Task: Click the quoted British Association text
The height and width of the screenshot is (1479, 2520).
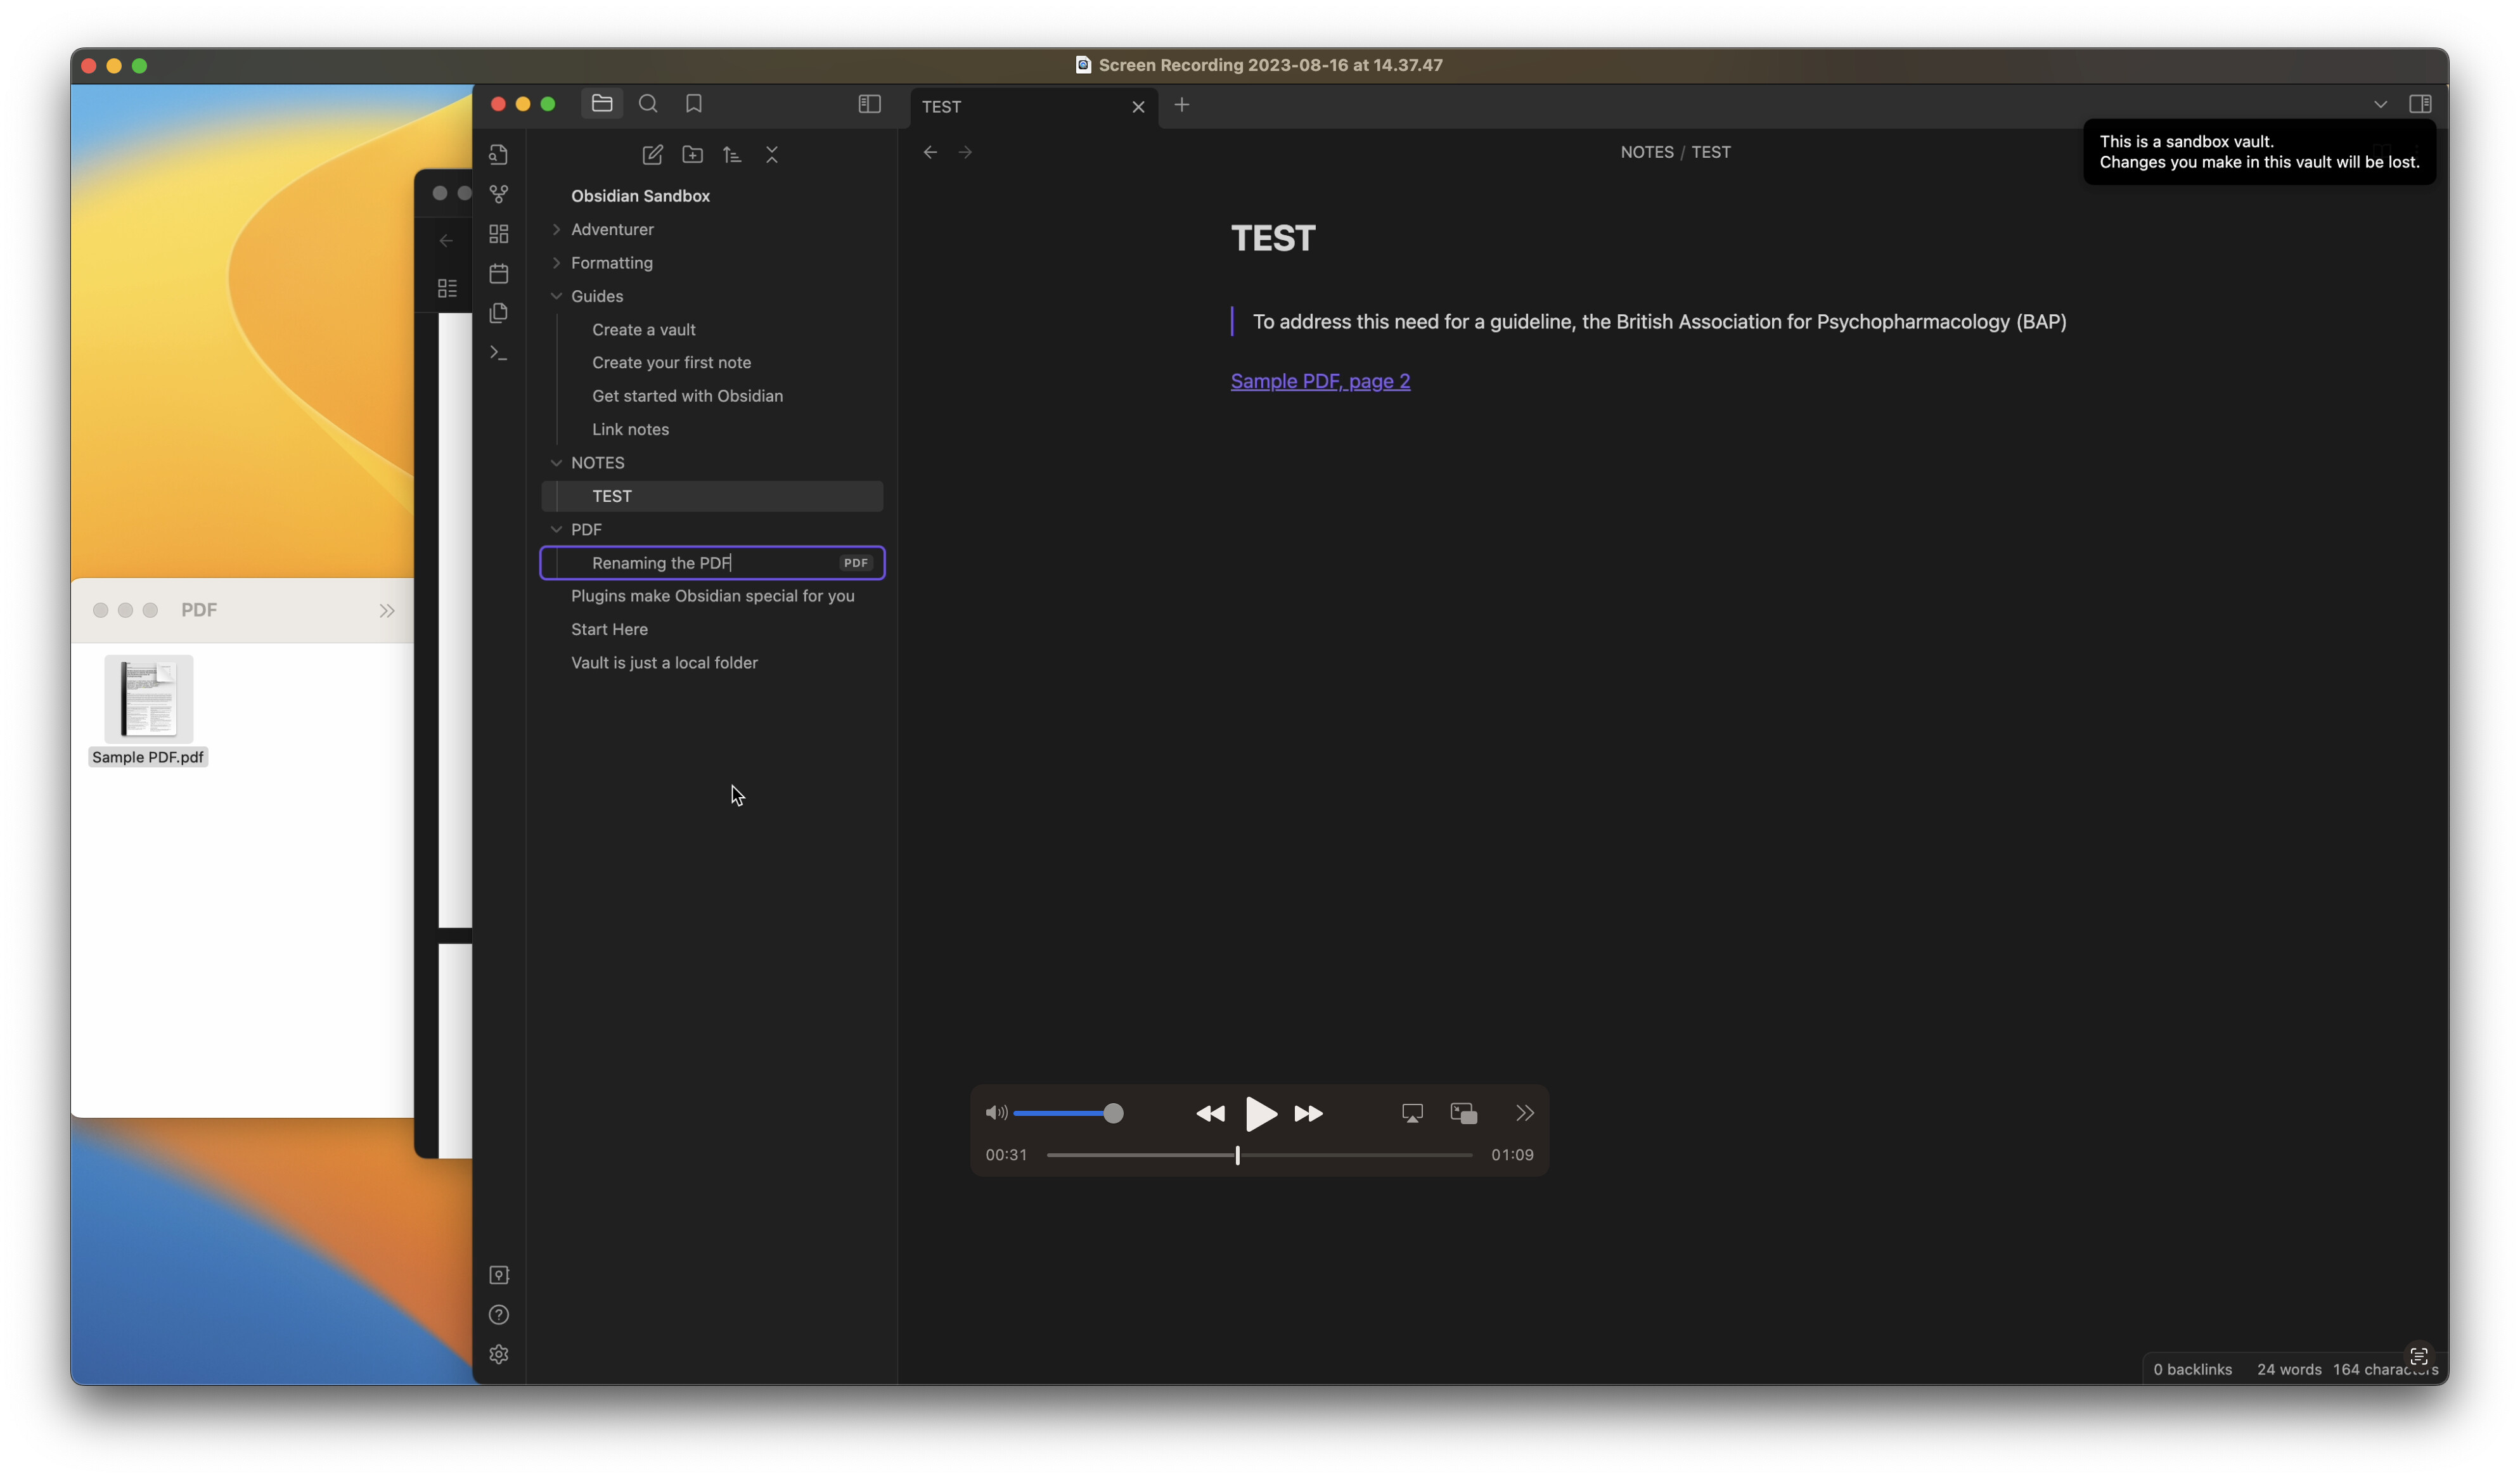Action: (1659, 322)
